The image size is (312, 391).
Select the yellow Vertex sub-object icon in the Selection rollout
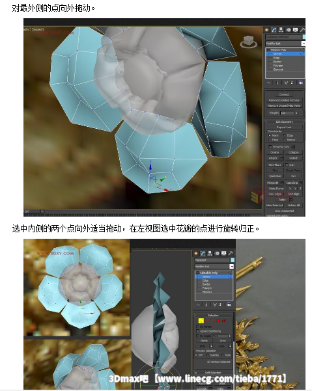[x=201, y=321]
